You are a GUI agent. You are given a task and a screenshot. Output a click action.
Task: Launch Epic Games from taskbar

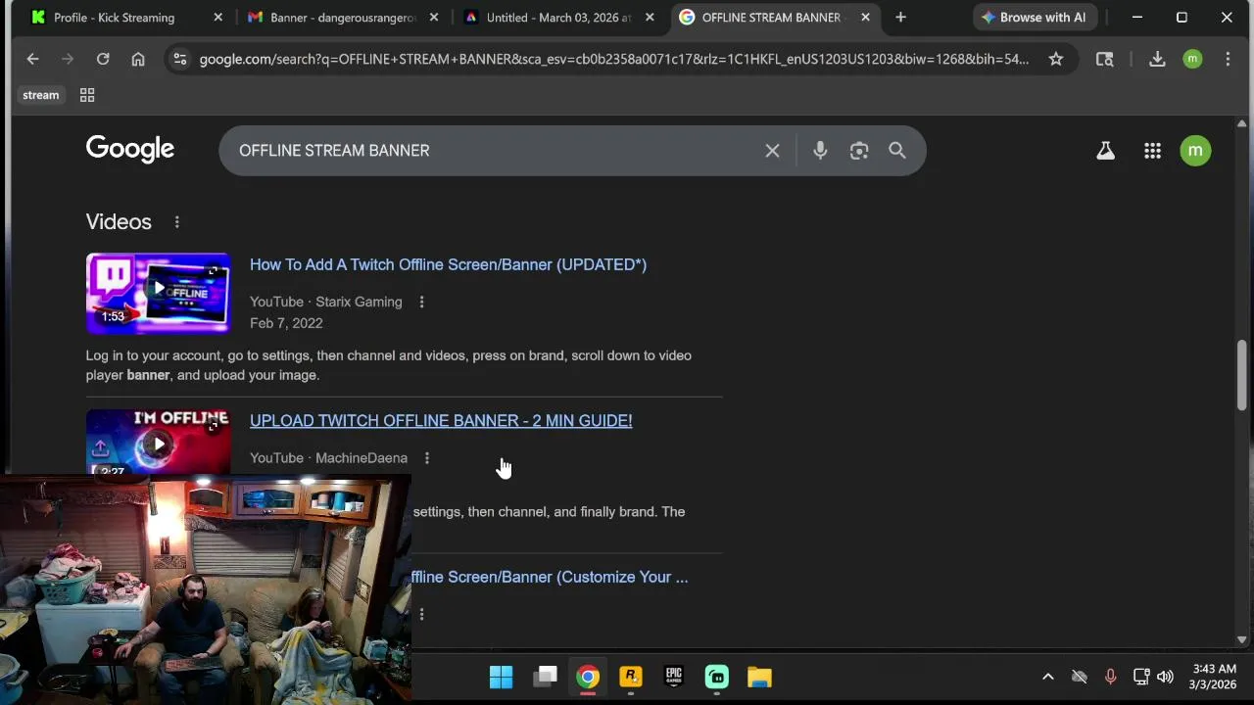click(x=674, y=677)
